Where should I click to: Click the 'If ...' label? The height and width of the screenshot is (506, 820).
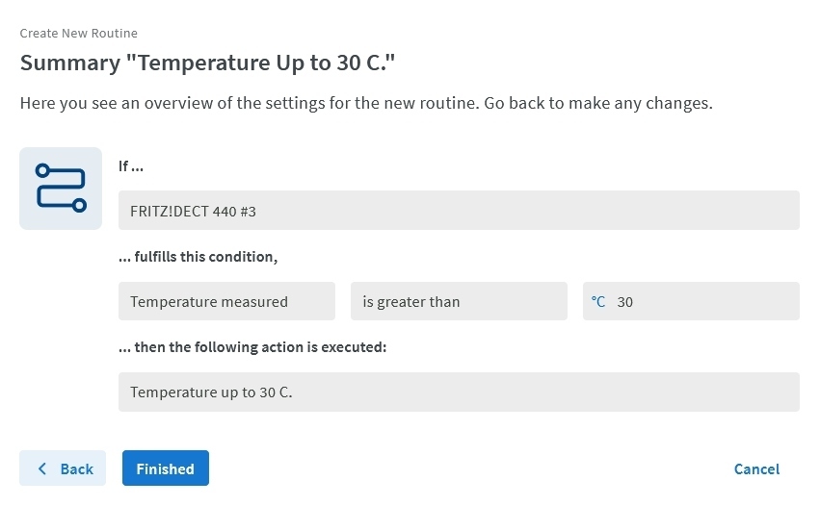click(x=131, y=166)
